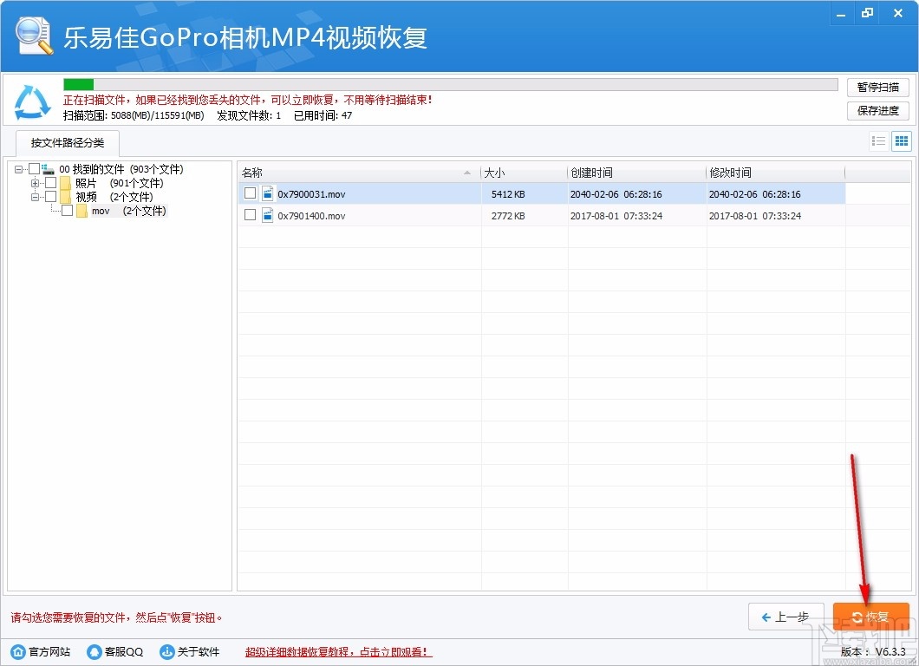Click 版本 V6.3.3 version text
Viewport: 919px width, 666px height.
pos(873,651)
